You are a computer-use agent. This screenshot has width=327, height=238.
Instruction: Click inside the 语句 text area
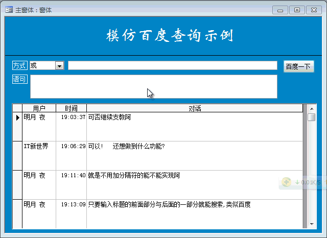154,86
